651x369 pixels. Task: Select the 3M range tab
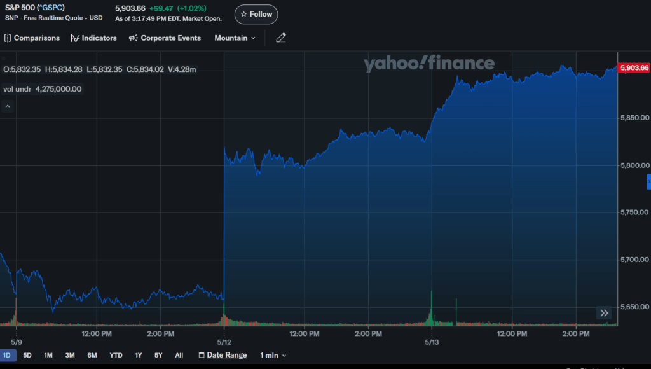70,355
